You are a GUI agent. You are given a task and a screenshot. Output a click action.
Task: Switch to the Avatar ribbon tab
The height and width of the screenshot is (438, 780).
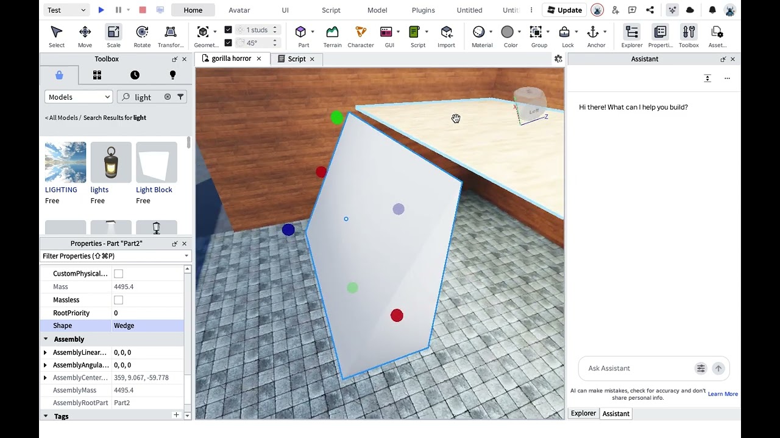point(239,10)
